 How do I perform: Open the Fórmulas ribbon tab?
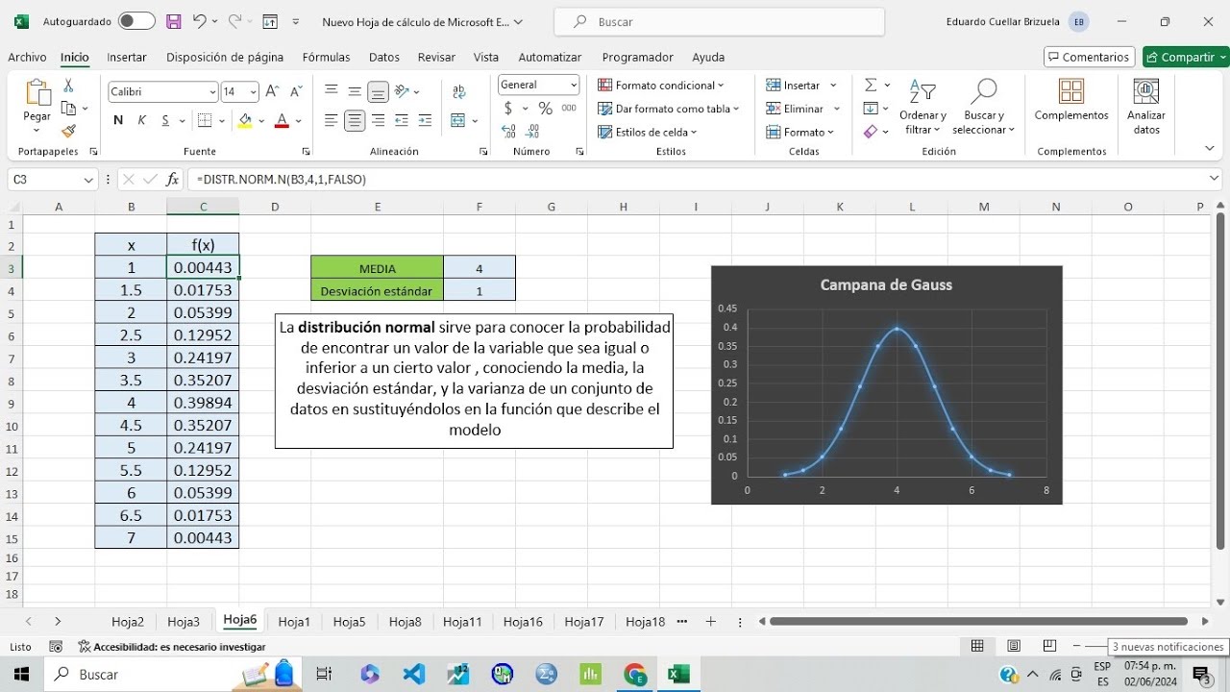pos(326,57)
